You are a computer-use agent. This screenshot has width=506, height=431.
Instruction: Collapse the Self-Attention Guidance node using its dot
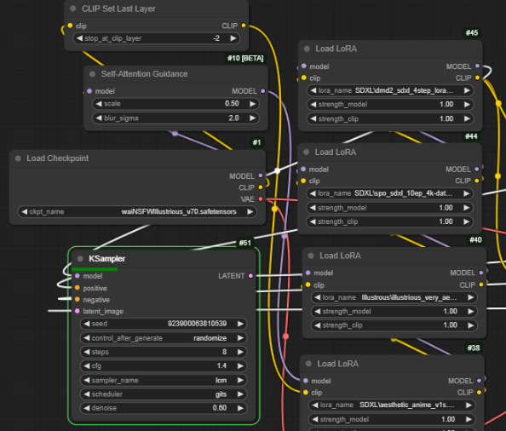click(92, 74)
